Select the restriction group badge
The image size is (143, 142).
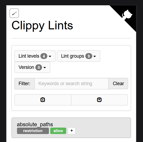click(33, 131)
